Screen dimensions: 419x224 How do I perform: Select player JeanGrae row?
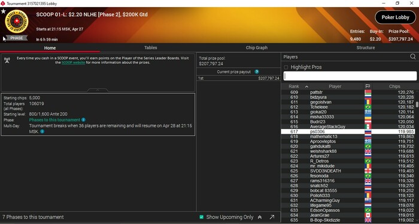(348, 215)
